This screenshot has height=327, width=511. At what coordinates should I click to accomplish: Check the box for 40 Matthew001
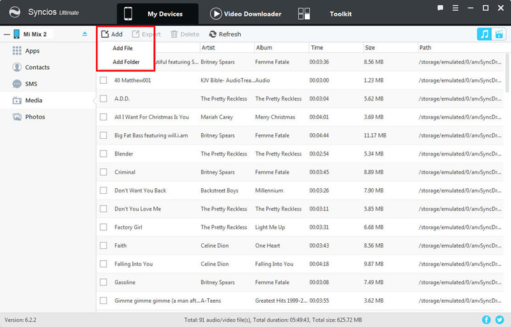click(103, 80)
